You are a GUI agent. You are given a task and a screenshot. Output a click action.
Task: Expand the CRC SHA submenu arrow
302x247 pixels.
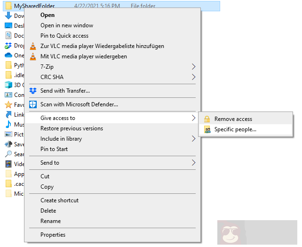pos(193,77)
